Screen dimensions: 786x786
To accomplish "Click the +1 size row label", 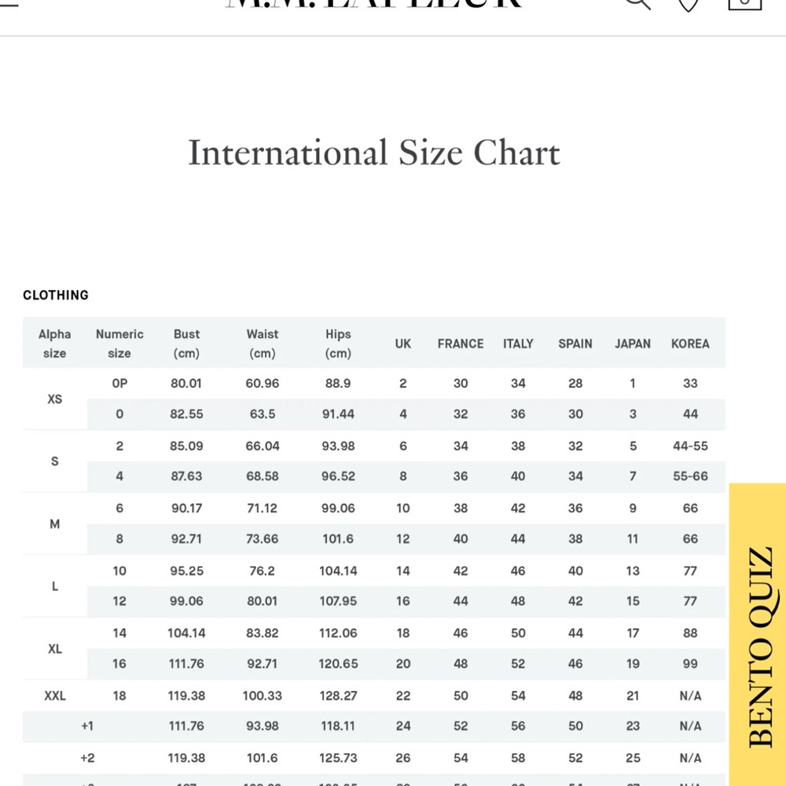I will pos(87,726).
